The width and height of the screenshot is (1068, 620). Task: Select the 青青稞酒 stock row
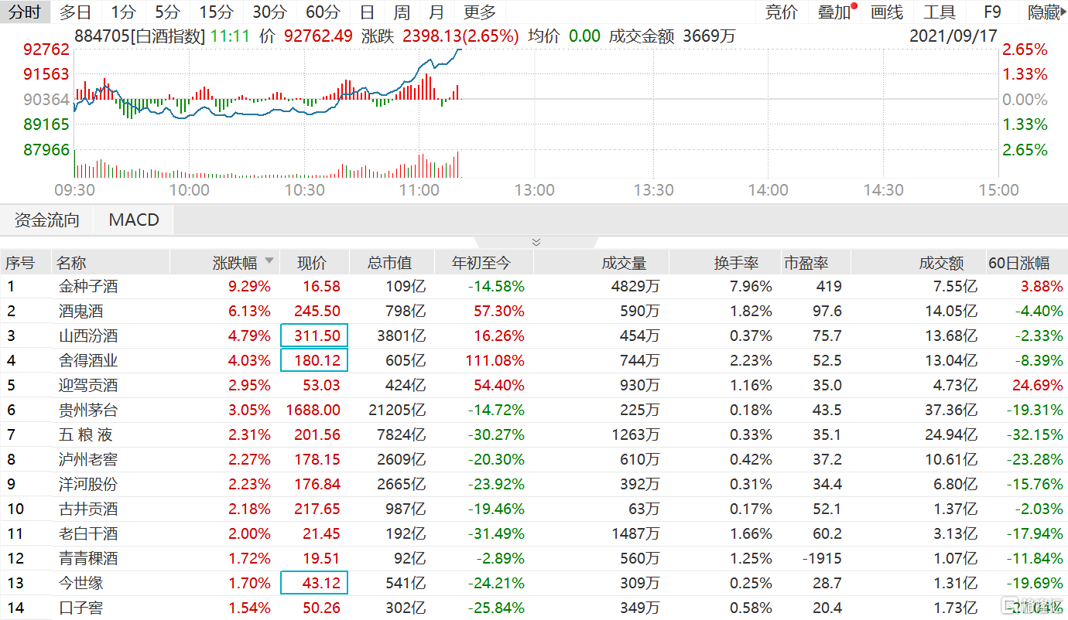[x=534, y=558]
